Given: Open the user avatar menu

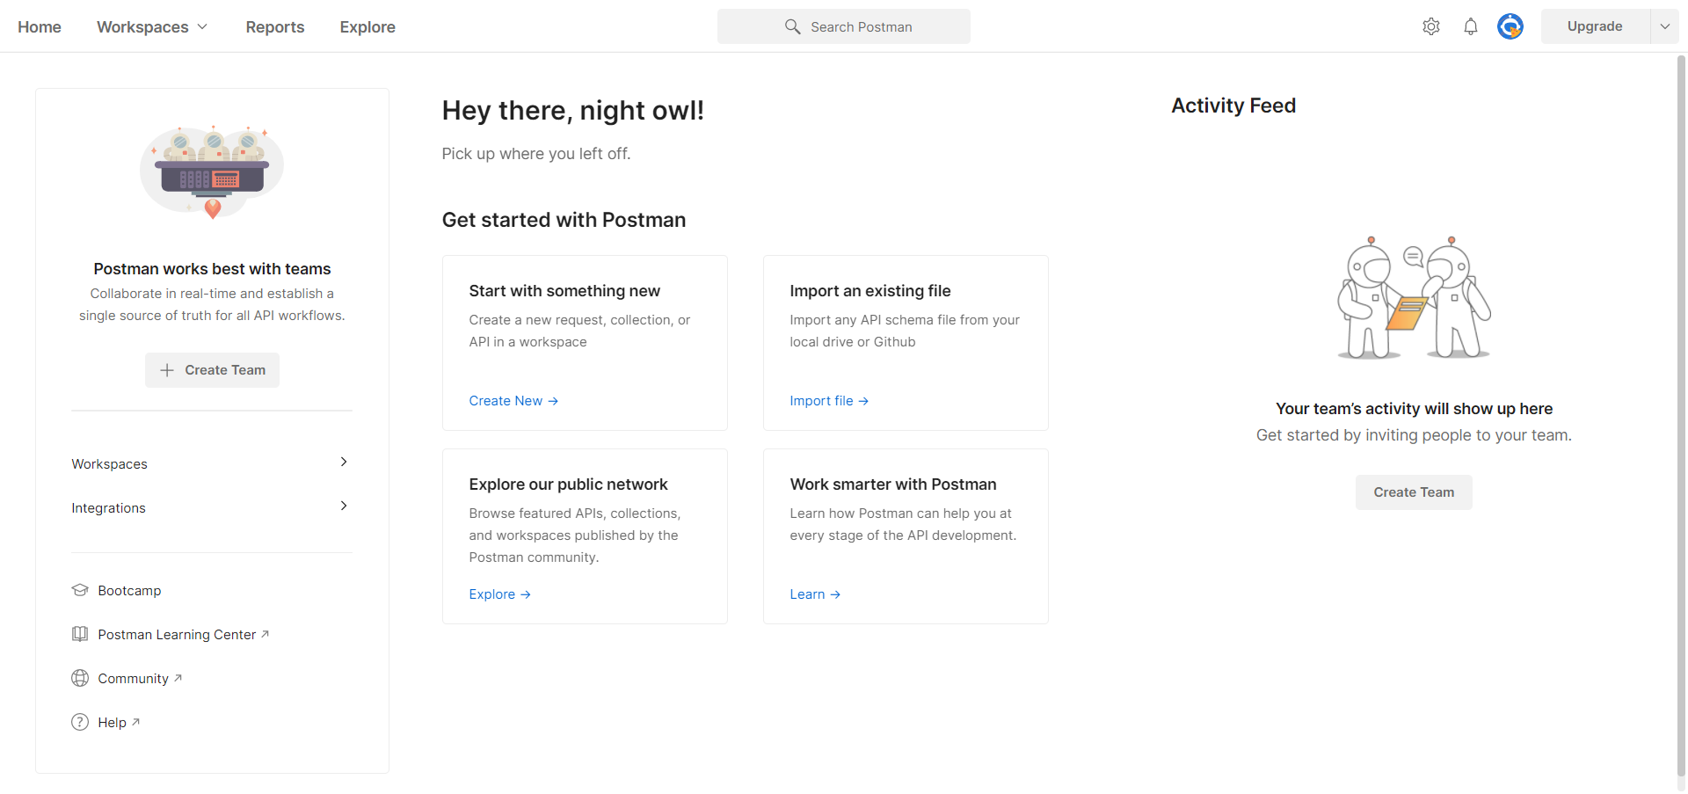Looking at the screenshot, I should (1510, 26).
